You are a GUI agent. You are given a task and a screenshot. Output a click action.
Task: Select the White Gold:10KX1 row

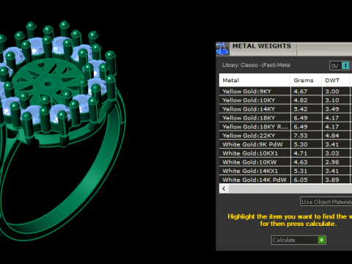coord(285,153)
